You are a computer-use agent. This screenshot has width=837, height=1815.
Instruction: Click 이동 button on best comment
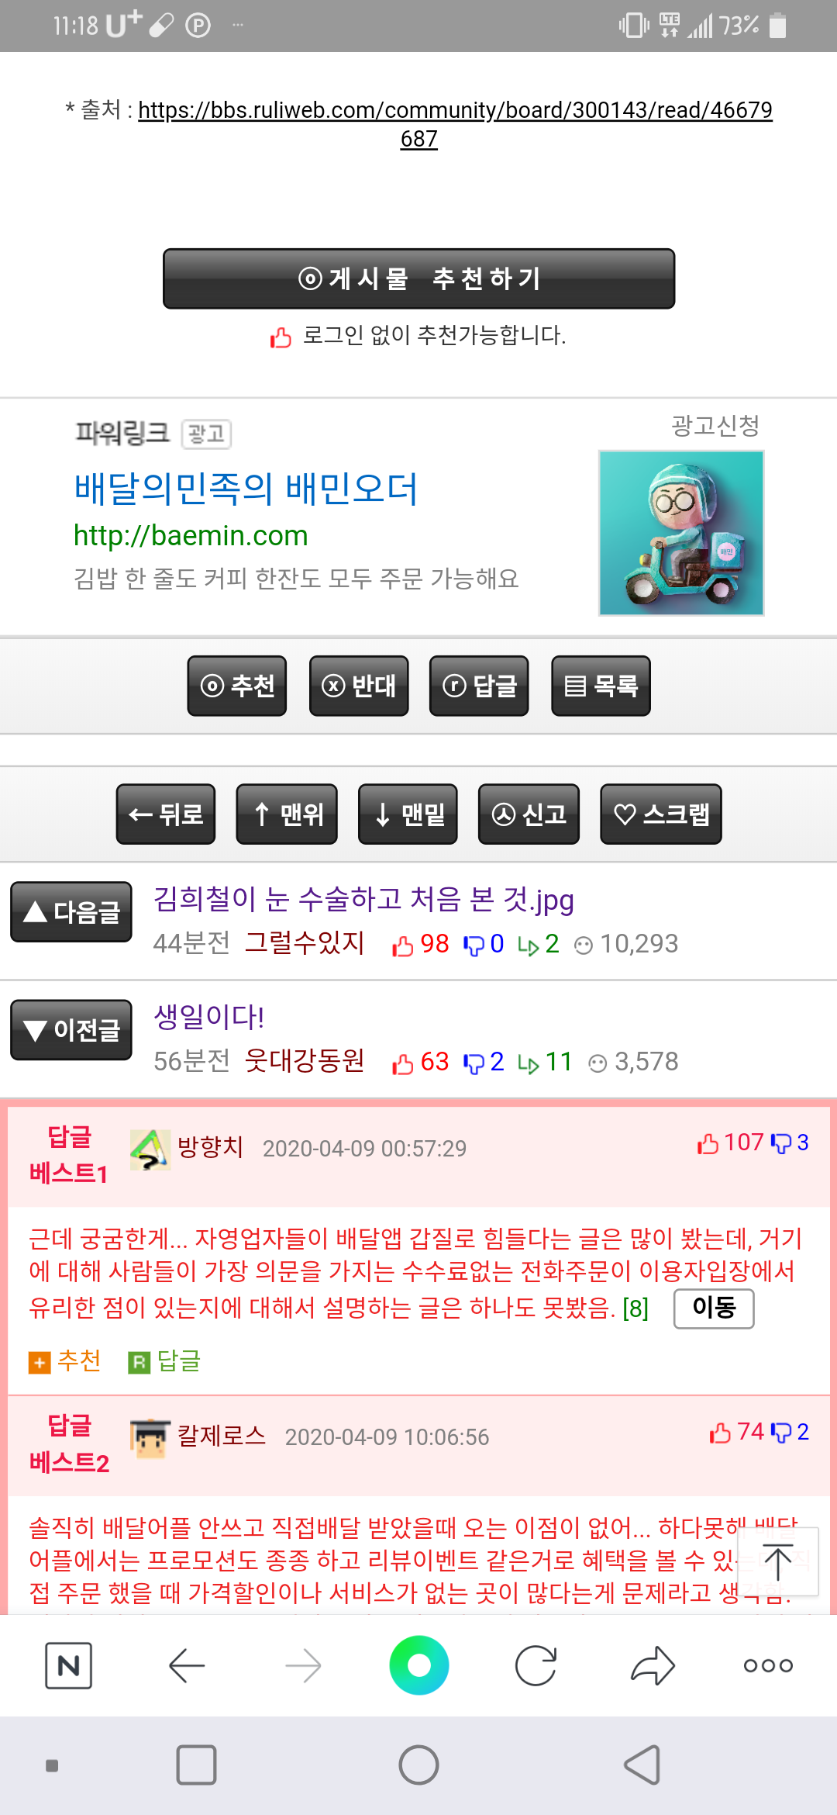pos(714,1309)
